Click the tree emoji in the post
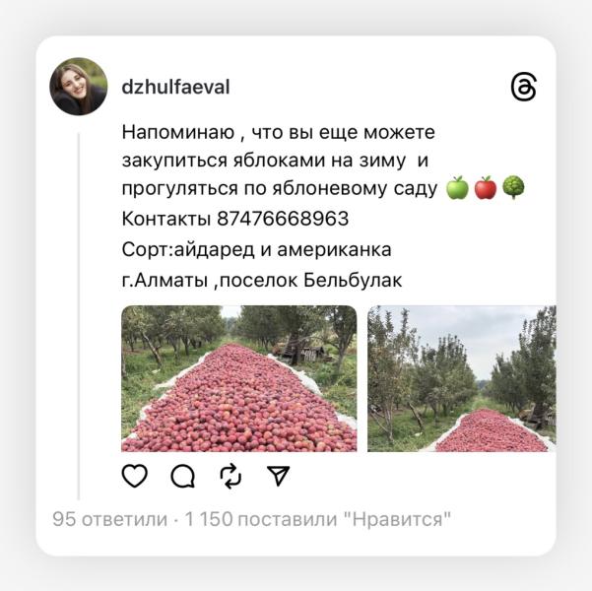Image resolution: width=592 pixels, height=591 pixels. [513, 188]
